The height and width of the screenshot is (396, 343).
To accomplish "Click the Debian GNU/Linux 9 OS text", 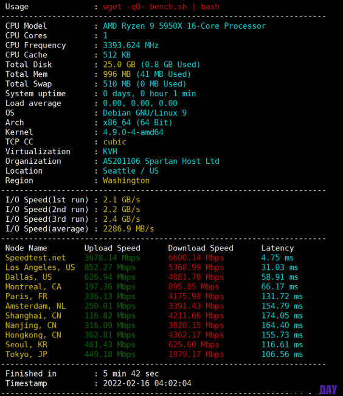I will (145, 113).
